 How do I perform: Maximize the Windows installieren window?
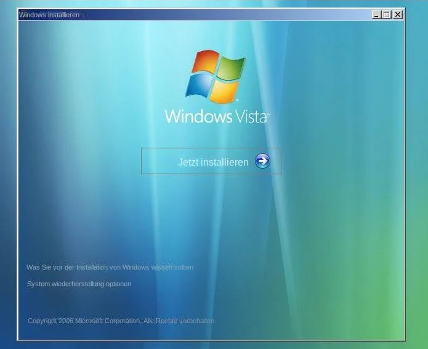click(387, 15)
